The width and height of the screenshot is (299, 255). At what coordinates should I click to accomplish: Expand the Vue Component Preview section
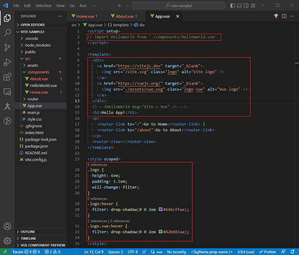[41, 245]
